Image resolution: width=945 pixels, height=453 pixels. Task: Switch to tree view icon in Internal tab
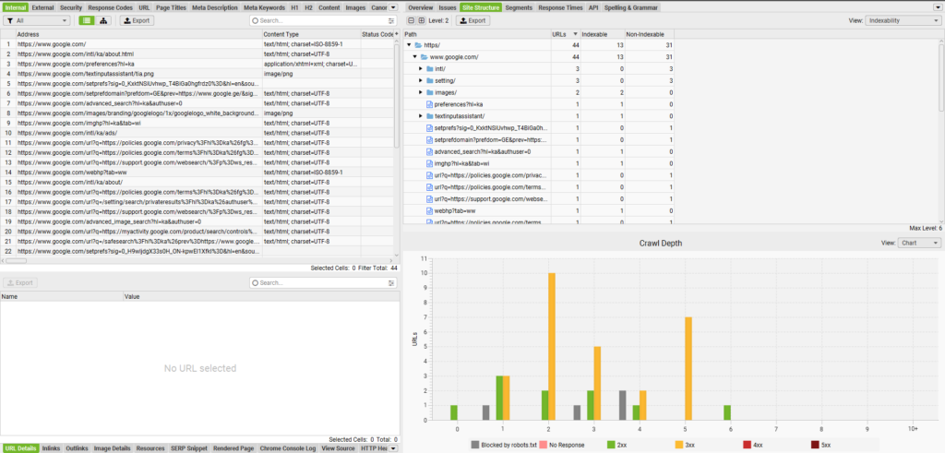point(103,20)
